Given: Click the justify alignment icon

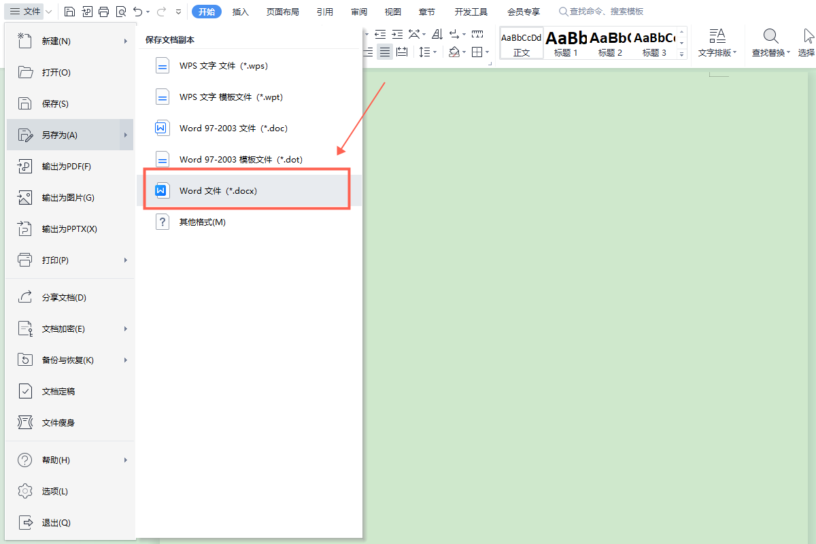Looking at the screenshot, I should 385,52.
